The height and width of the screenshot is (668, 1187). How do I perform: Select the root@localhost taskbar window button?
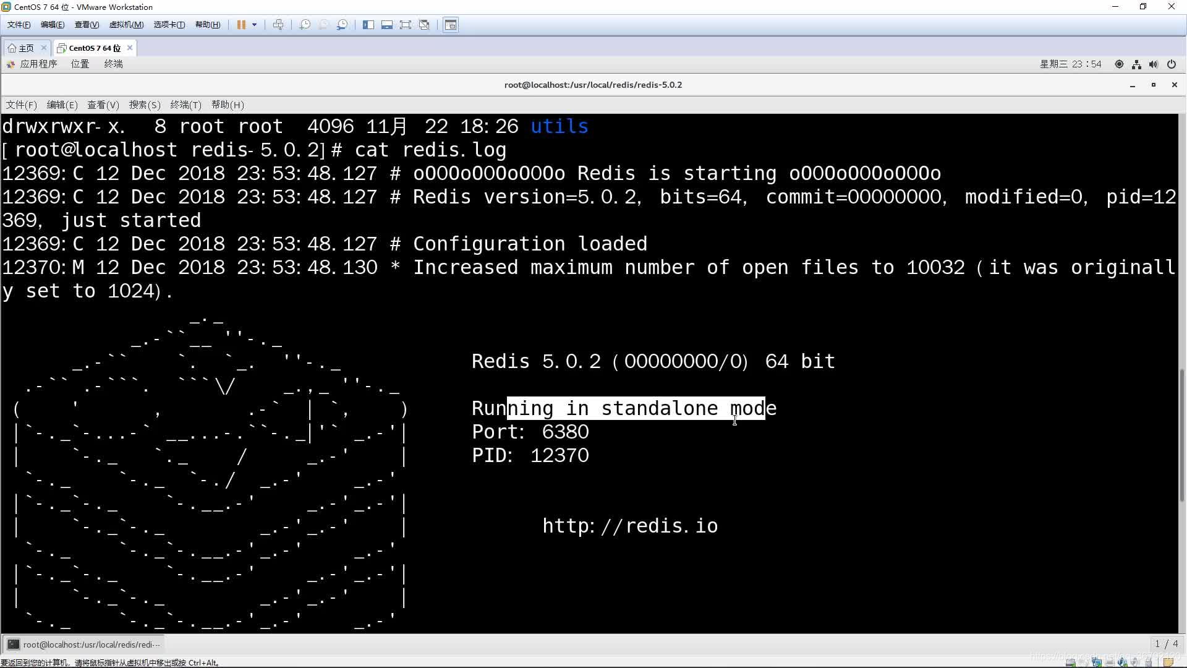coord(84,644)
